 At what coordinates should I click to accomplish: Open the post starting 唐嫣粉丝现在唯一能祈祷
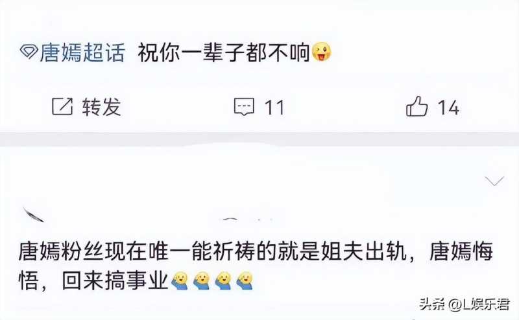click(256, 266)
